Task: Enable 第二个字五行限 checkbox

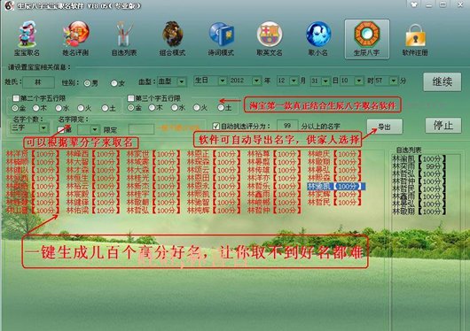Action: click(x=16, y=98)
